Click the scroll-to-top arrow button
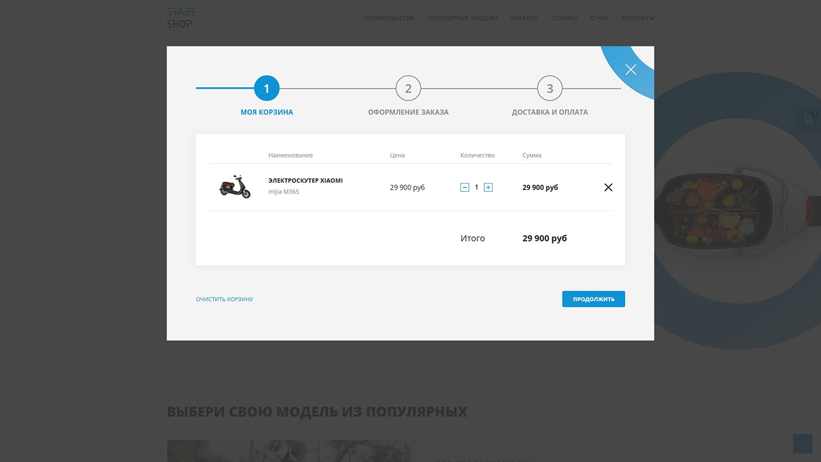This screenshot has height=462, width=821. click(802, 443)
